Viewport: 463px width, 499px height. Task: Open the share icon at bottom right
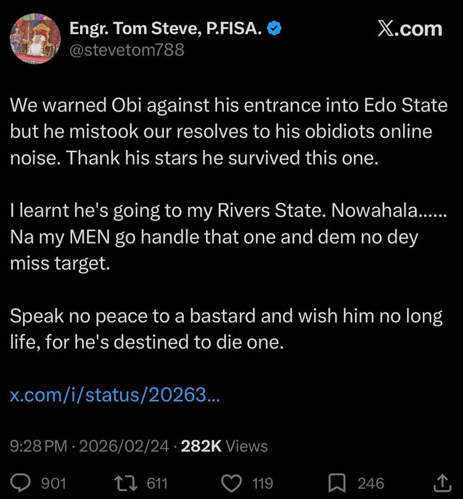442,484
